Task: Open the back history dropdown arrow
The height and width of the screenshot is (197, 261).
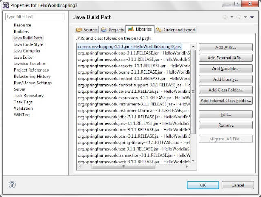Action: click(232, 17)
